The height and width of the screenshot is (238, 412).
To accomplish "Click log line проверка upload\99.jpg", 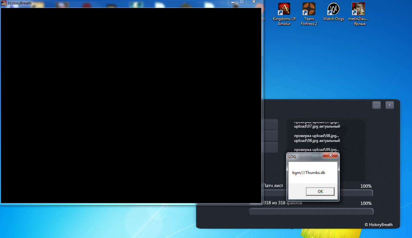I will [x=317, y=150].
